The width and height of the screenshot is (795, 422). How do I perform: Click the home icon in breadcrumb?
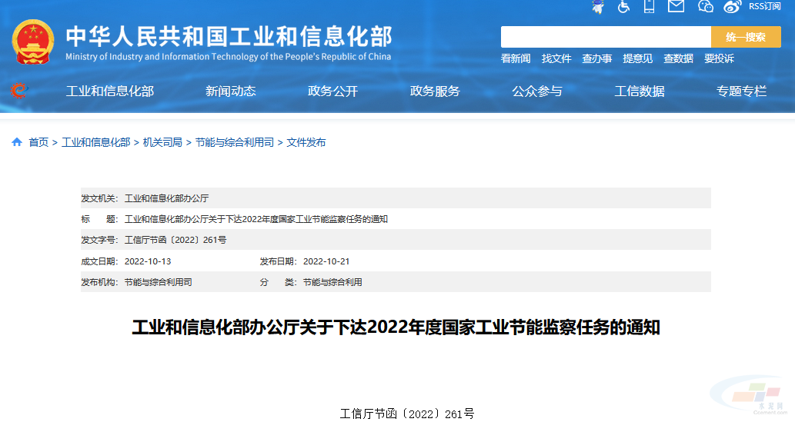(x=17, y=142)
